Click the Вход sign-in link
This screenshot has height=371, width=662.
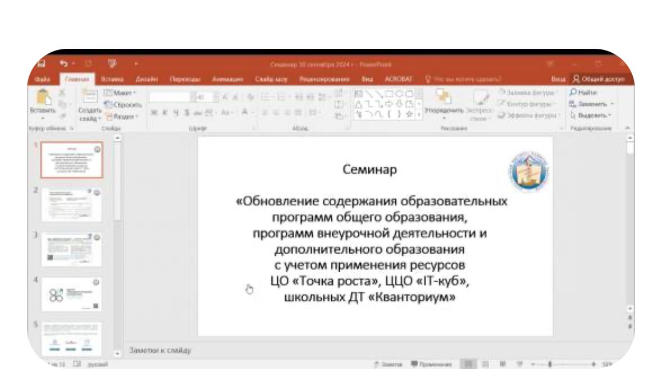pos(558,79)
